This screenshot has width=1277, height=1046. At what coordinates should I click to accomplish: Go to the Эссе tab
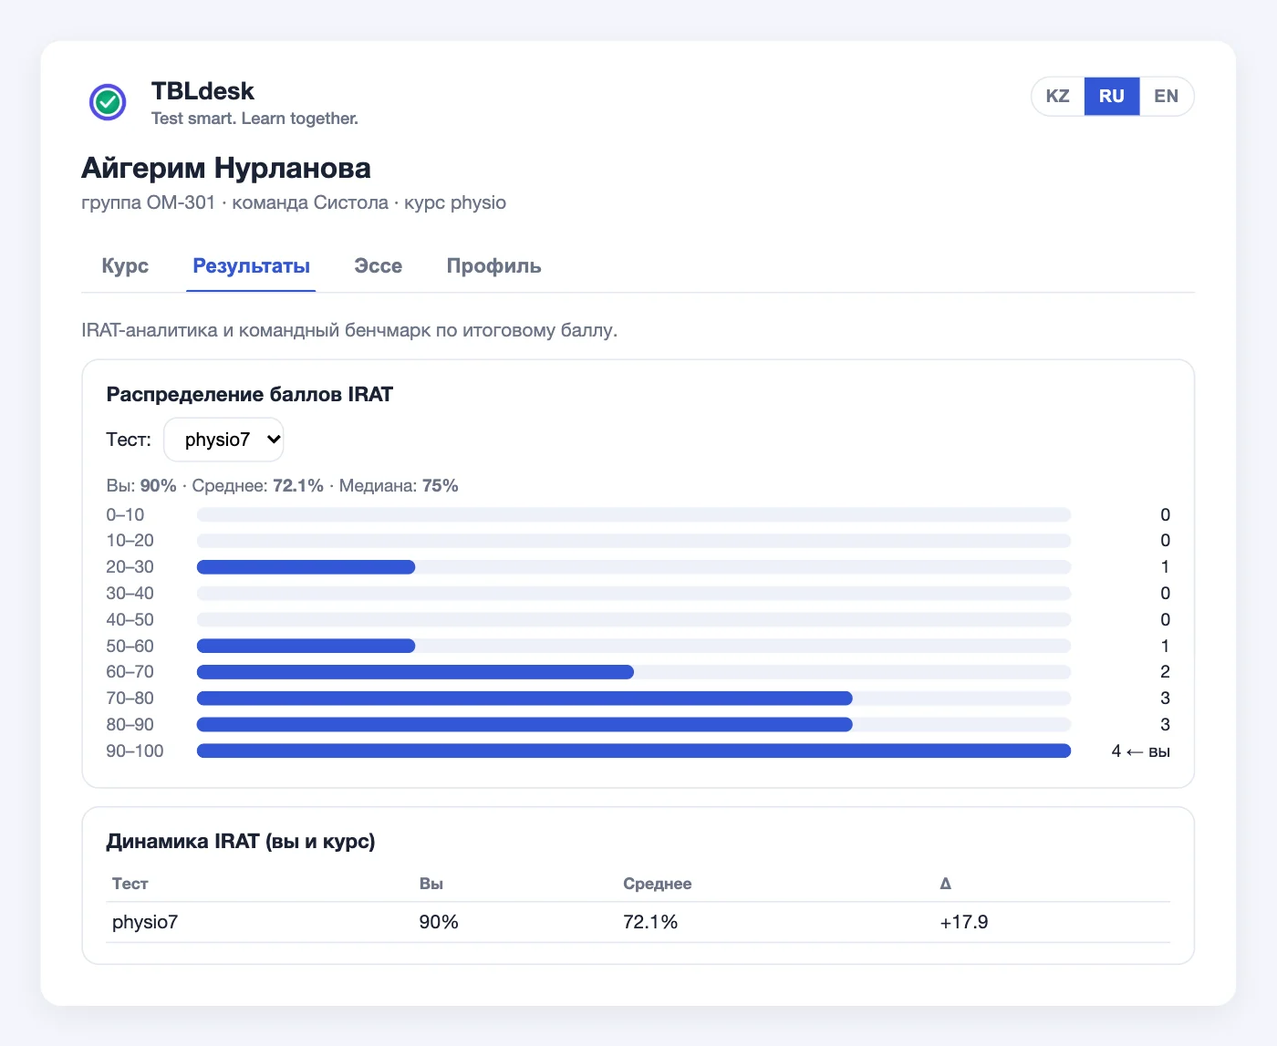[x=378, y=266]
